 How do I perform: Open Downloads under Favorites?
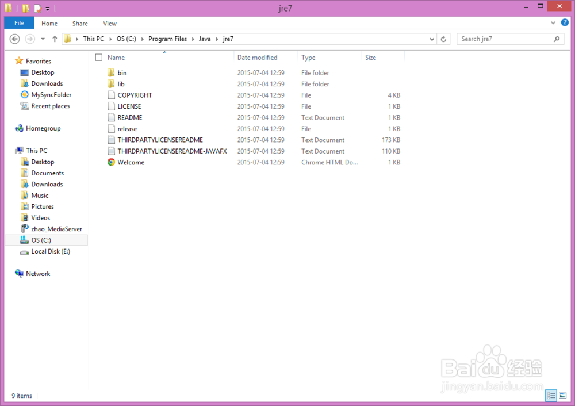tap(47, 83)
